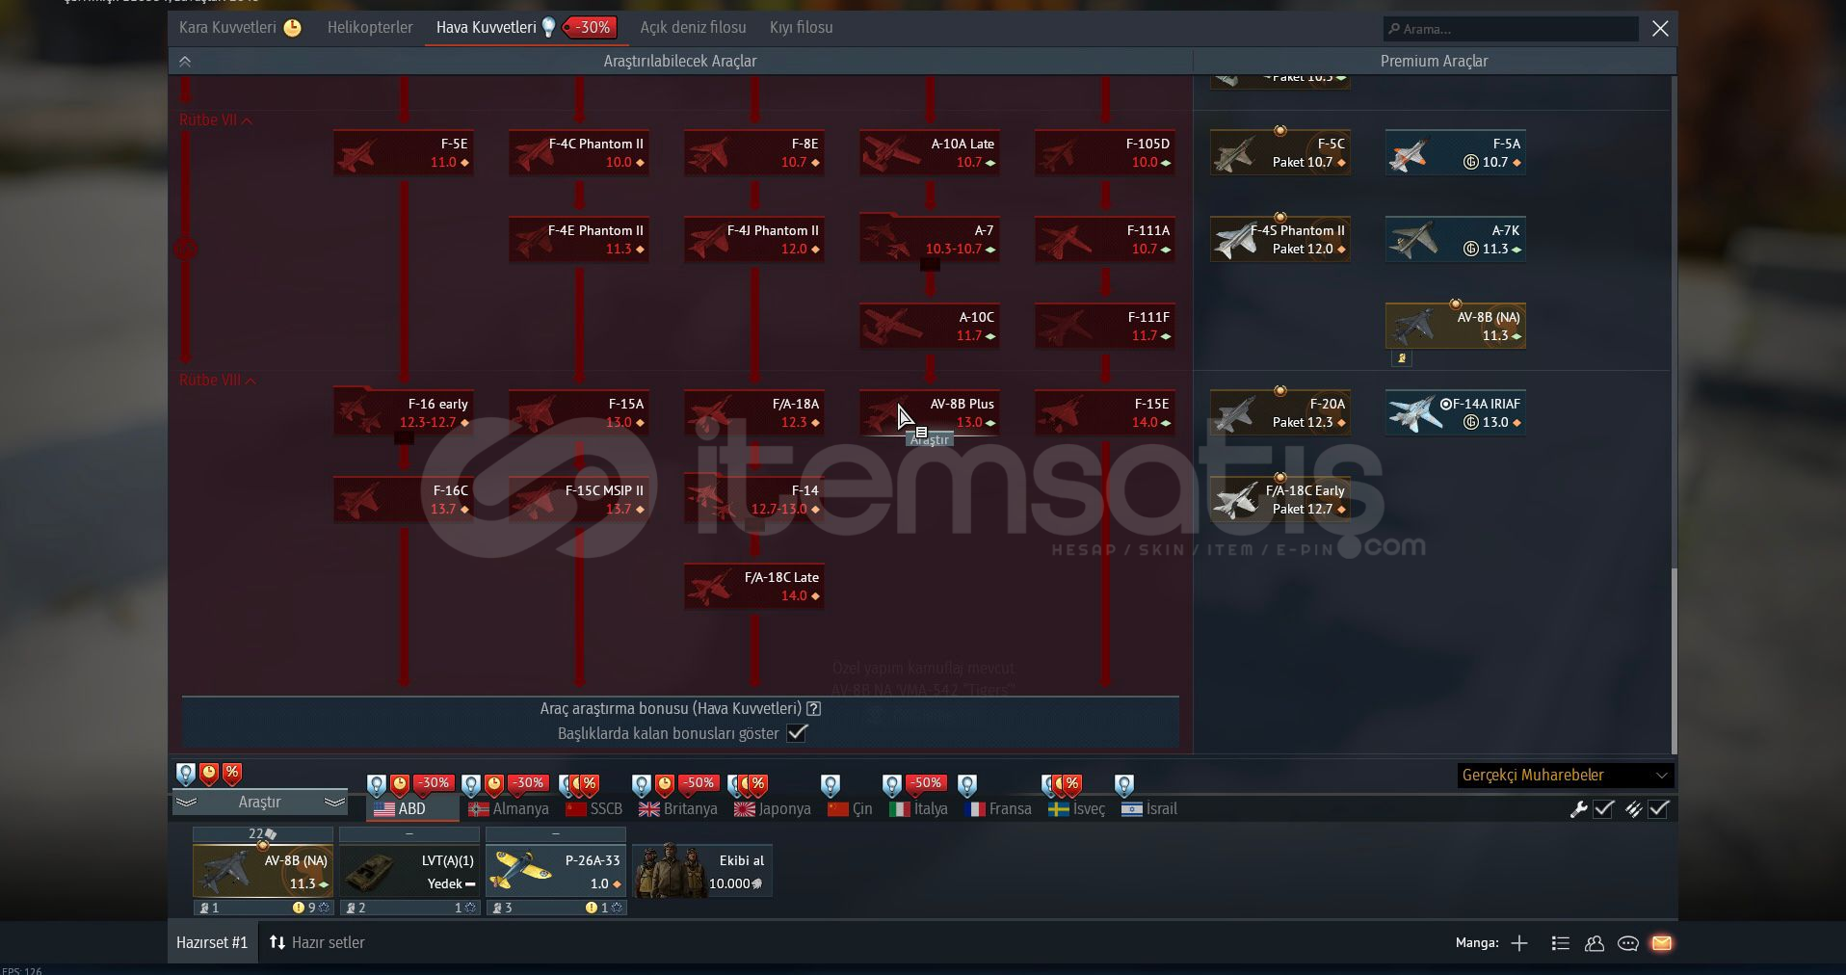Open the F-16 early vehicle group

(x=404, y=413)
